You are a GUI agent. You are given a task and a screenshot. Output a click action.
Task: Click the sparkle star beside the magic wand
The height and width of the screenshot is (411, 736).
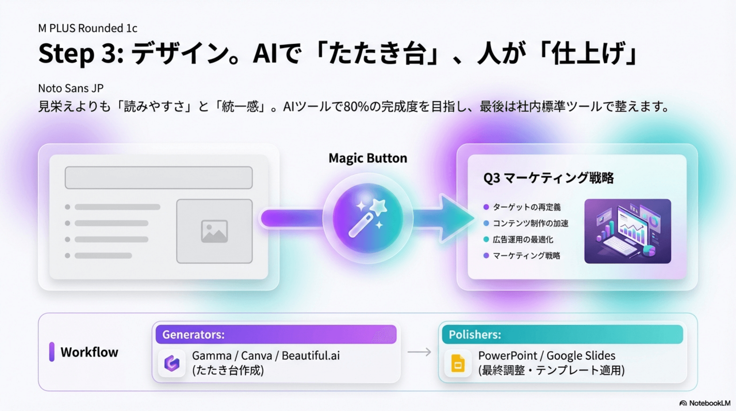379,207
